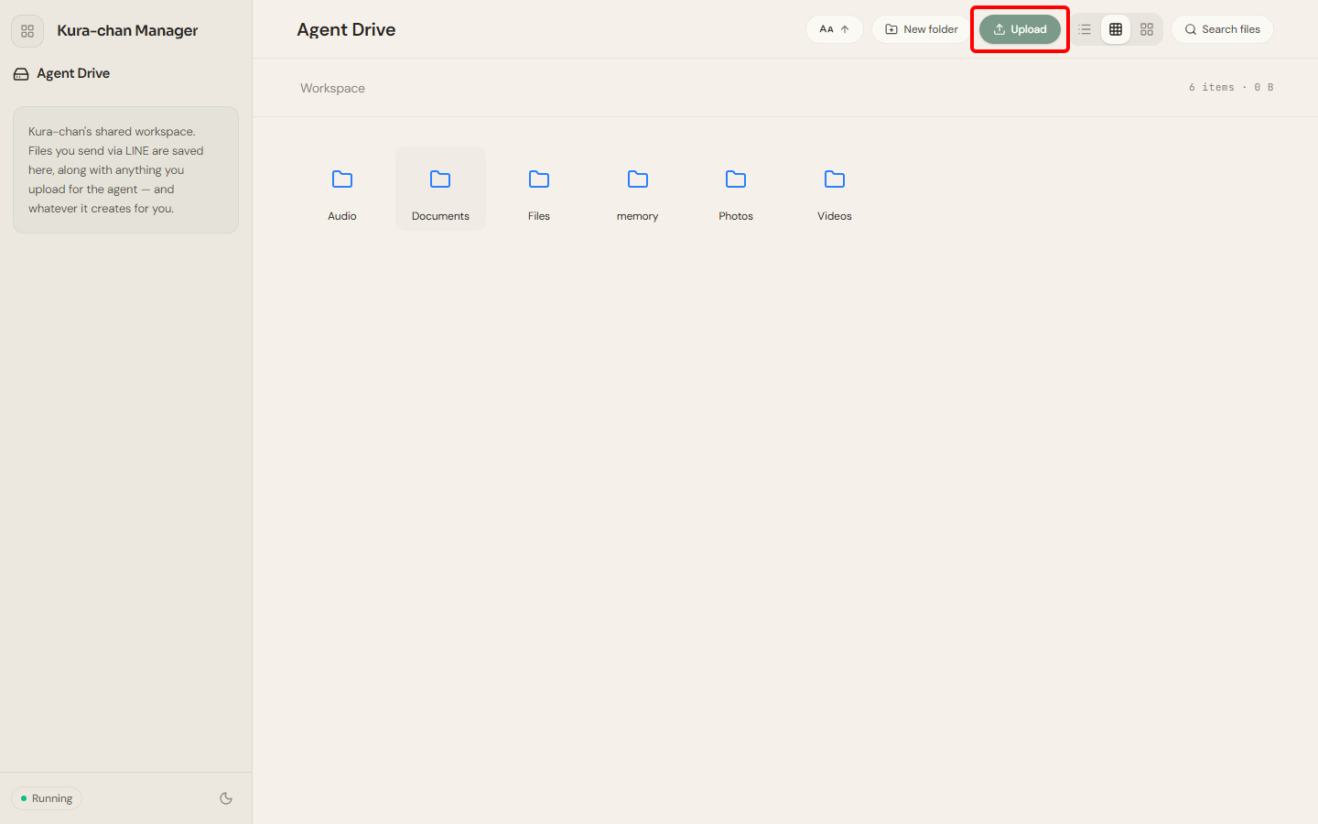Open the memory folder
1318x824 pixels.
click(x=638, y=189)
